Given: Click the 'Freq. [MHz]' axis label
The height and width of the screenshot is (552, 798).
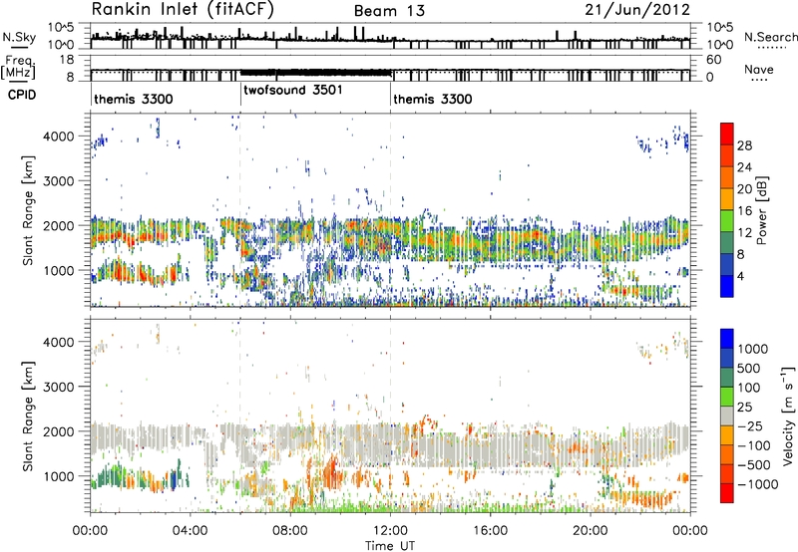Looking at the screenshot, I should 18,67.
